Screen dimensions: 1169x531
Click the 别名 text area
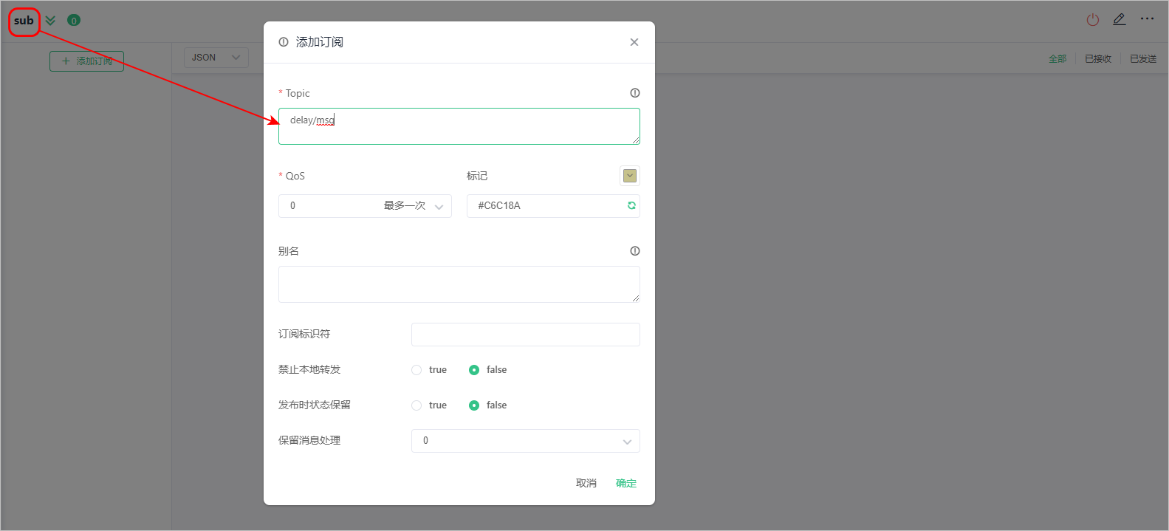tap(459, 284)
